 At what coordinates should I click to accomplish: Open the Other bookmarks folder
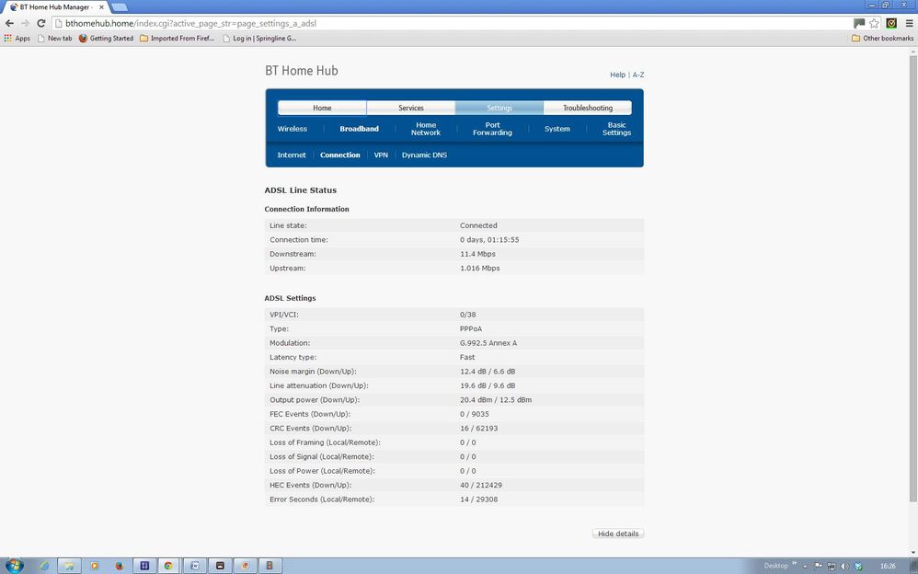882,38
